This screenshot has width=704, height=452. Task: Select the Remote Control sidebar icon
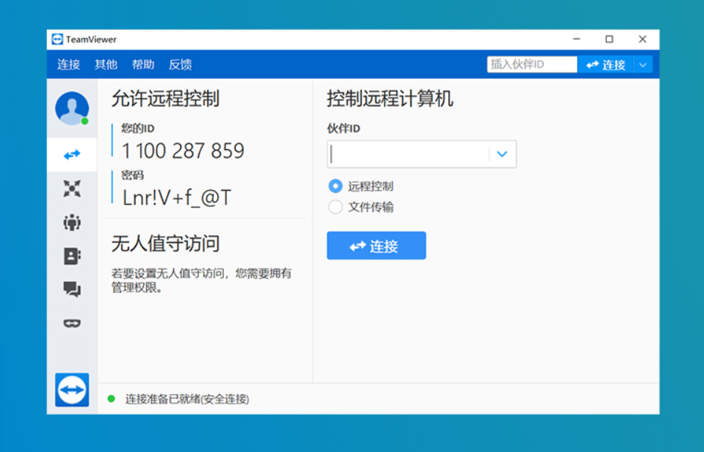point(71,154)
